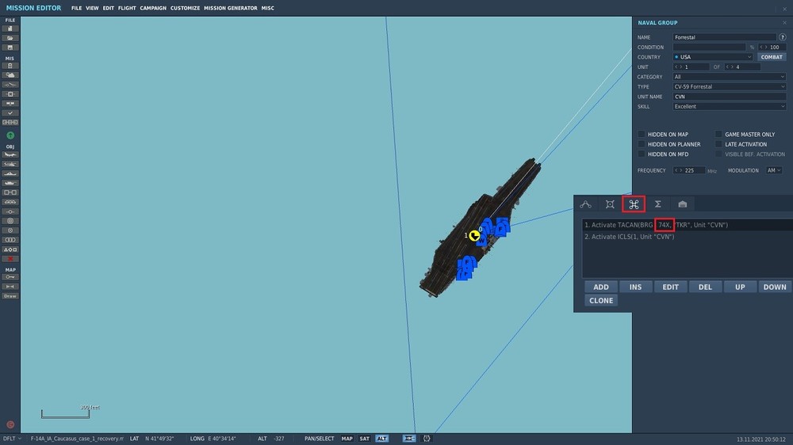Click the Frequency 225 MHz stepper
The height and width of the screenshot is (445, 793).
689,171
